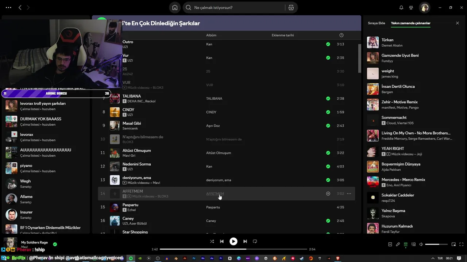Skip to previous track
Viewport: 467px width, 262px height.
[222, 241]
